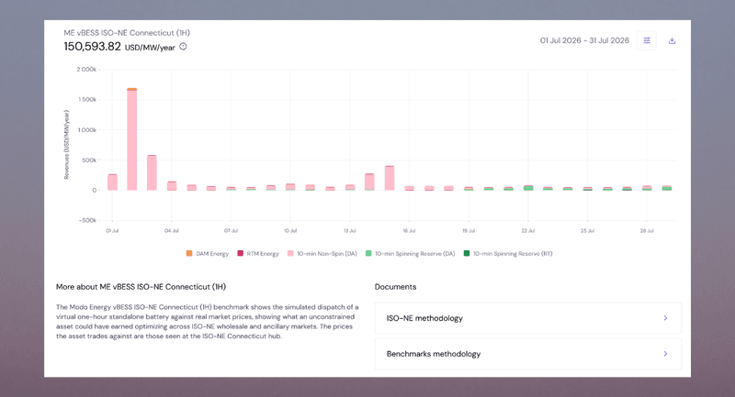This screenshot has width=735, height=397.
Task: Expand ISO-NE methodology chevron
Action: [665, 318]
